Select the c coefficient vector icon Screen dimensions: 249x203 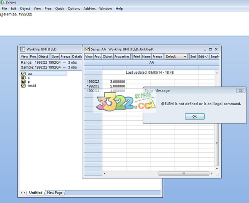coord(23,78)
